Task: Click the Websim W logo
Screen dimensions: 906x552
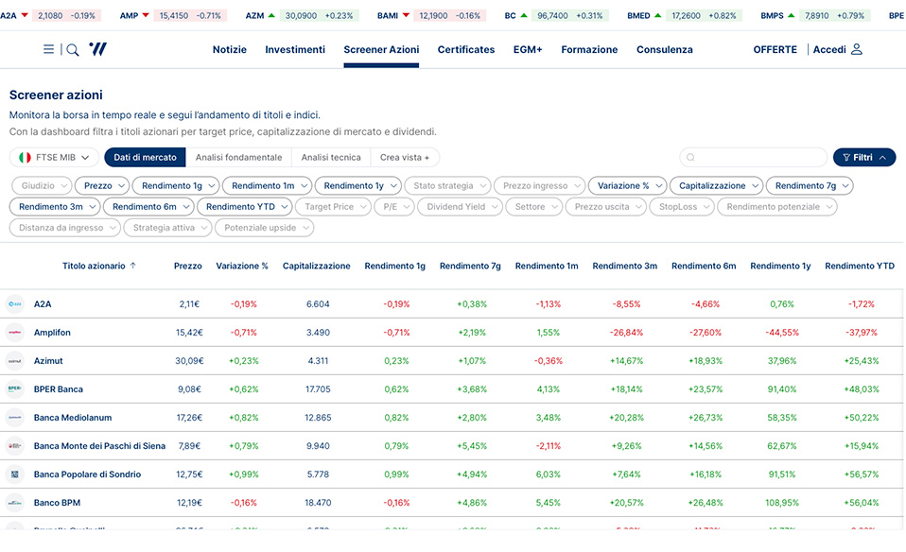Action: point(98,49)
